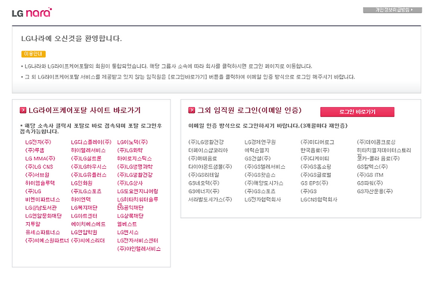Click the GS자산운용(주) entry

(375, 191)
